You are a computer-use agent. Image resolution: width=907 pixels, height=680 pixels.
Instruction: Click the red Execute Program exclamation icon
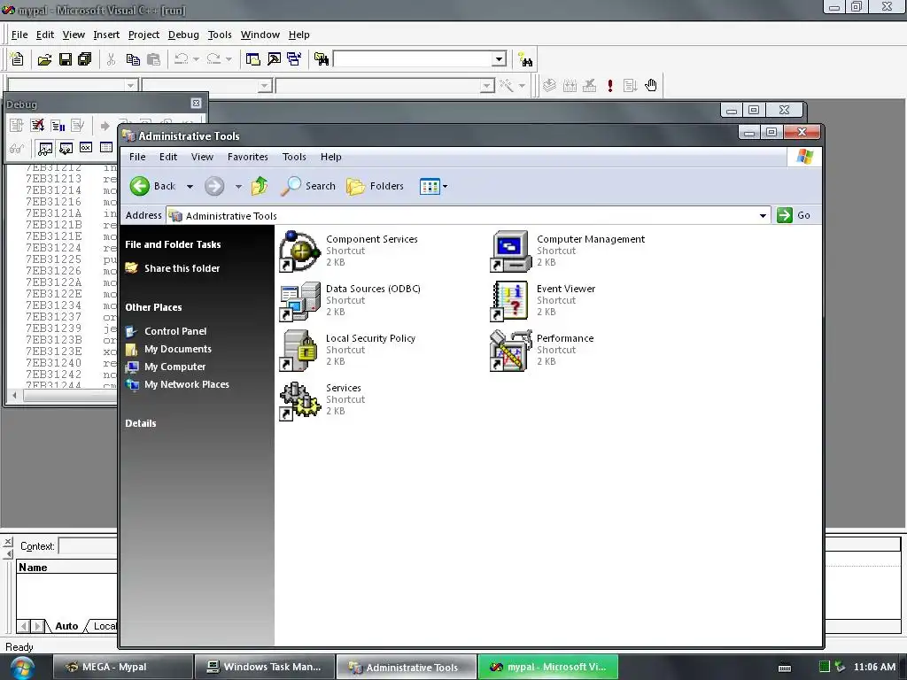609,86
